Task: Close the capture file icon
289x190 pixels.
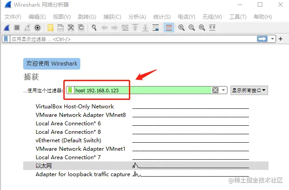Action: tap(71, 28)
